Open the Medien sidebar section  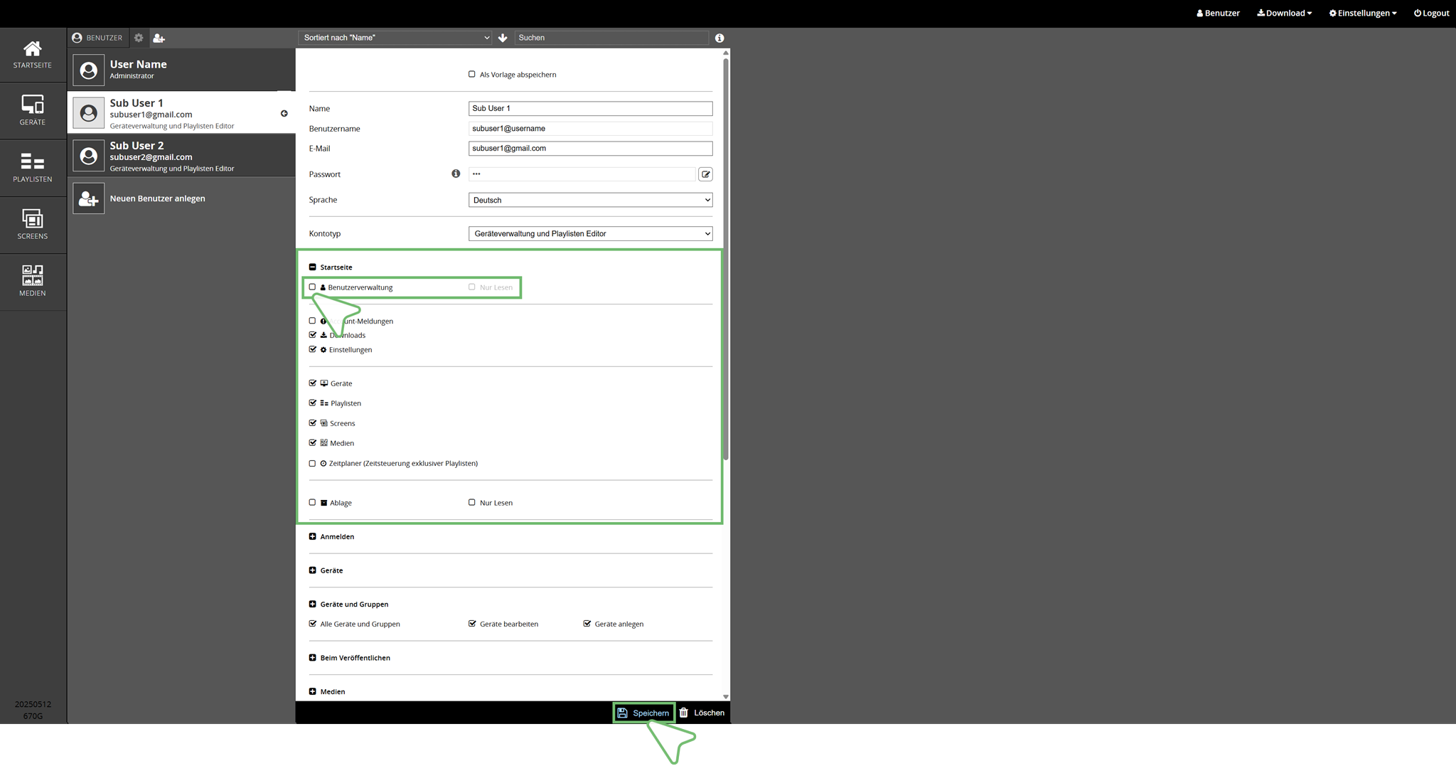pos(33,282)
